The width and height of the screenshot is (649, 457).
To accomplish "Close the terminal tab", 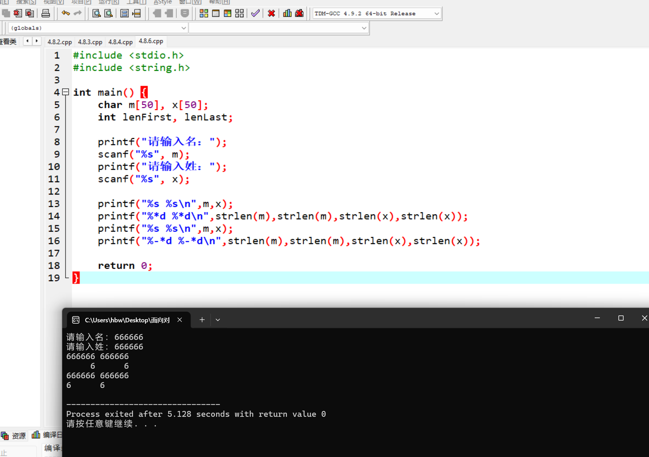I will pos(180,320).
